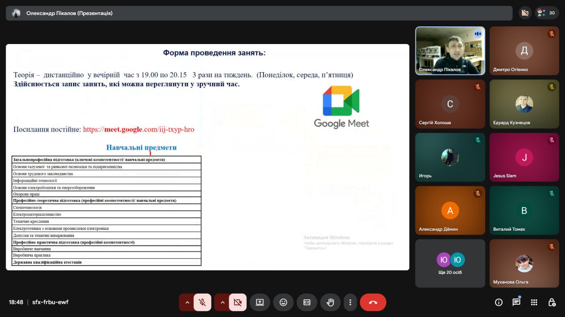Expand audio settings arrow beside microphone
The width and height of the screenshot is (565, 317).
187,302
